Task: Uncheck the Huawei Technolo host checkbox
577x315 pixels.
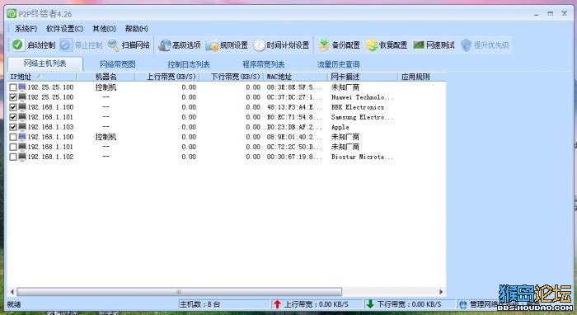Action: point(13,97)
